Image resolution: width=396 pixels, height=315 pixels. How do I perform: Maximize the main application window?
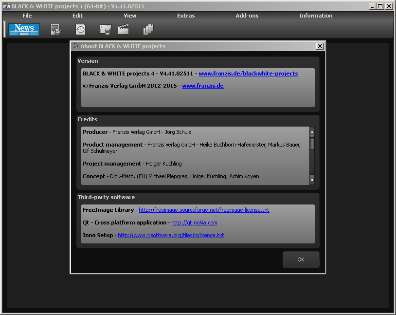[x=380, y=6]
